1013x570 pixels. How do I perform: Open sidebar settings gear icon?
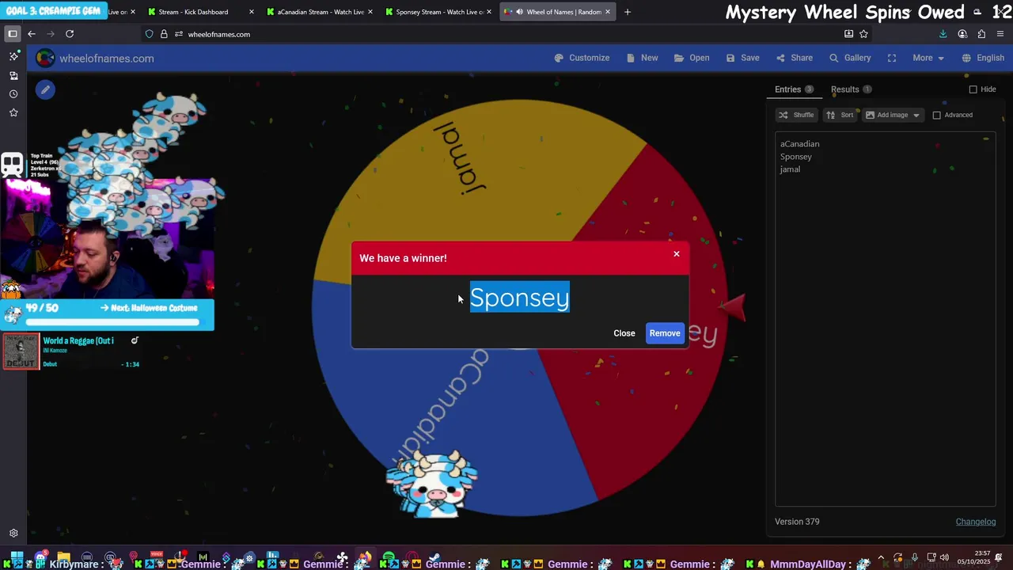coord(13,534)
